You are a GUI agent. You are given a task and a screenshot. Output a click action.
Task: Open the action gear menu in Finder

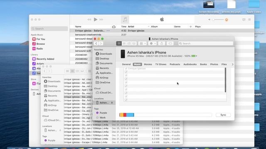[x=153, y=43]
